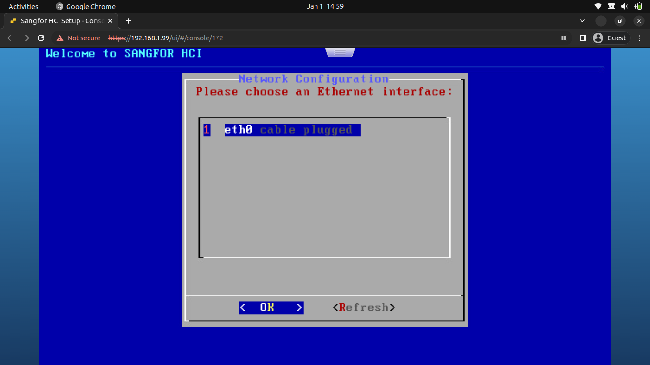
Task: Click the volume speaker icon in tray
Action: click(x=624, y=6)
